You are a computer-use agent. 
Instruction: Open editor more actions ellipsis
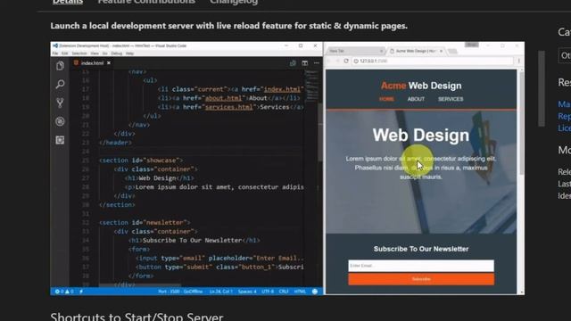click(317, 63)
